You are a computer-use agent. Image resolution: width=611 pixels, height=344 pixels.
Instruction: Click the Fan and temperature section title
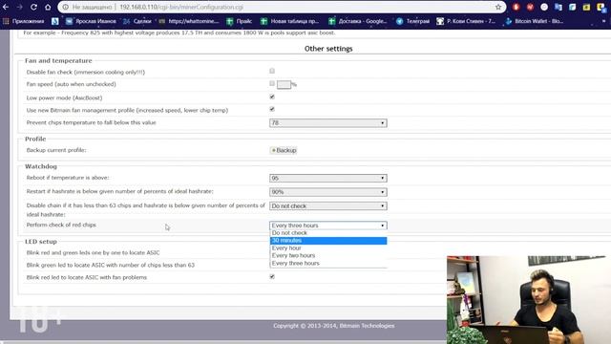click(x=58, y=61)
